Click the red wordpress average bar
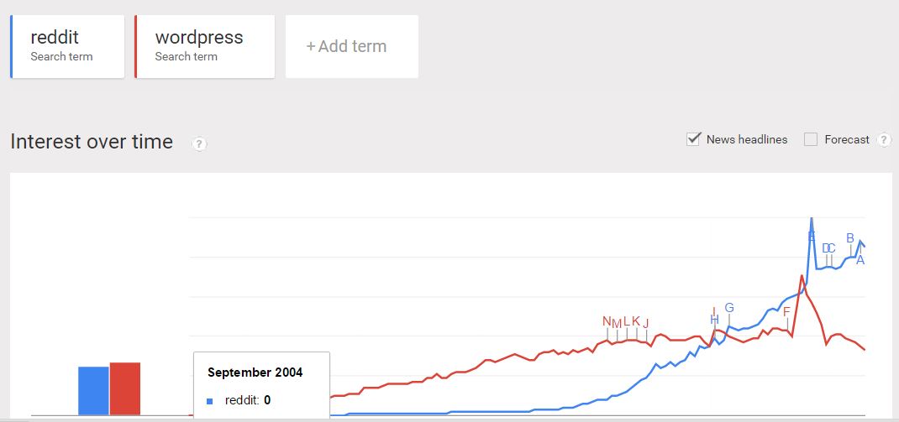 [x=125, y=388]
